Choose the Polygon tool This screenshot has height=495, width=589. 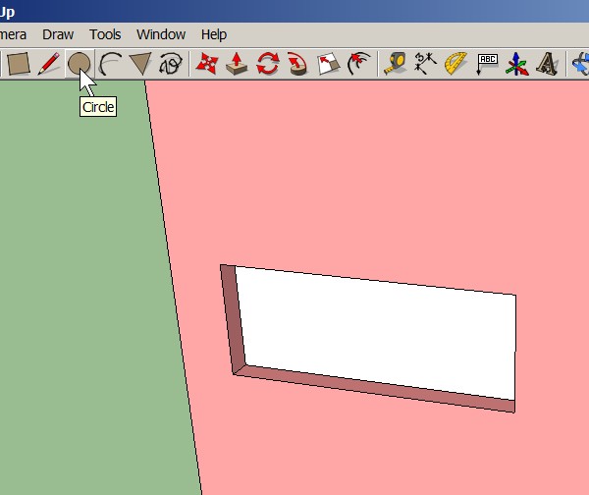coord(140,64)
